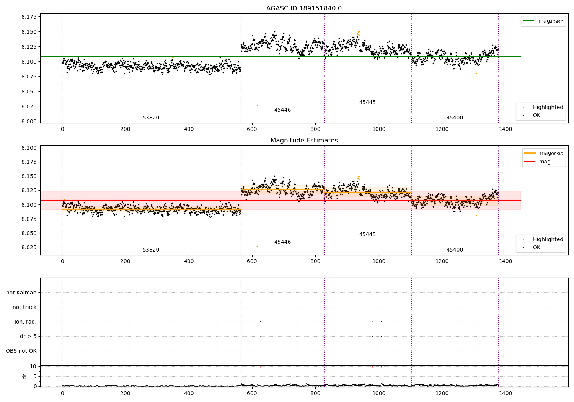
Task: Click the 1400 x-tick under the dr plot
Action: [505, 393]
